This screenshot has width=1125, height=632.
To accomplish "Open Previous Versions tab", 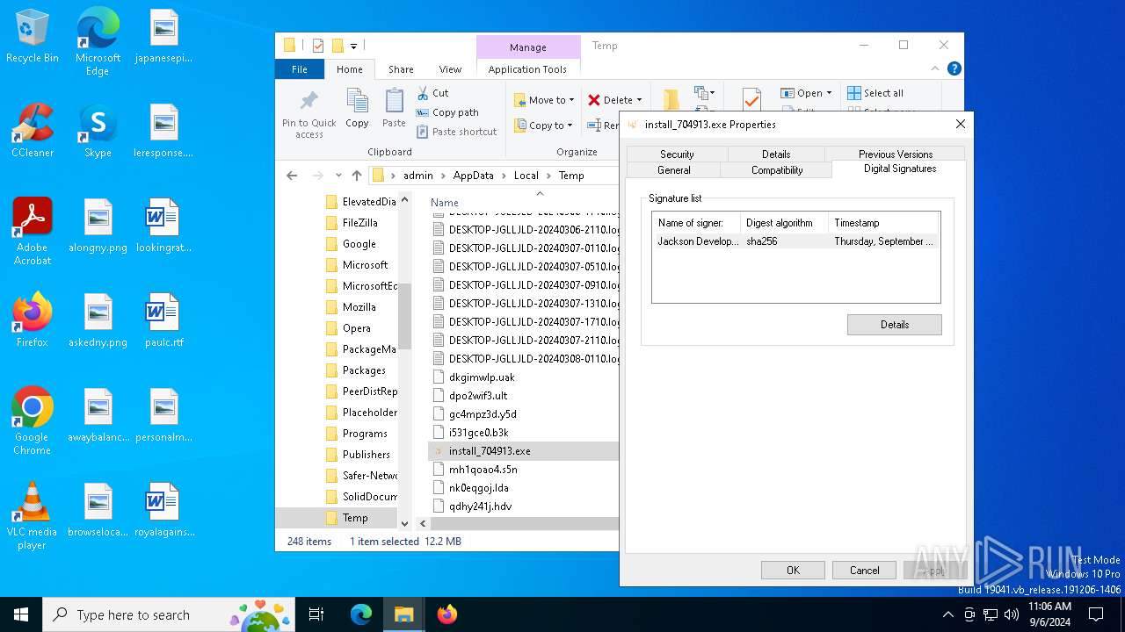I will click(896, 154).
